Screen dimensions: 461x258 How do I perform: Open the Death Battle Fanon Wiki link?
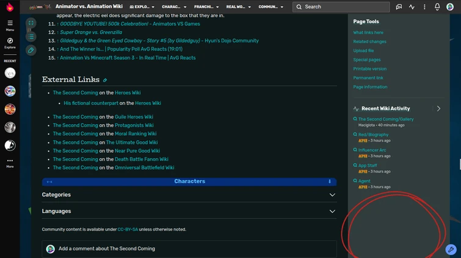142,159
